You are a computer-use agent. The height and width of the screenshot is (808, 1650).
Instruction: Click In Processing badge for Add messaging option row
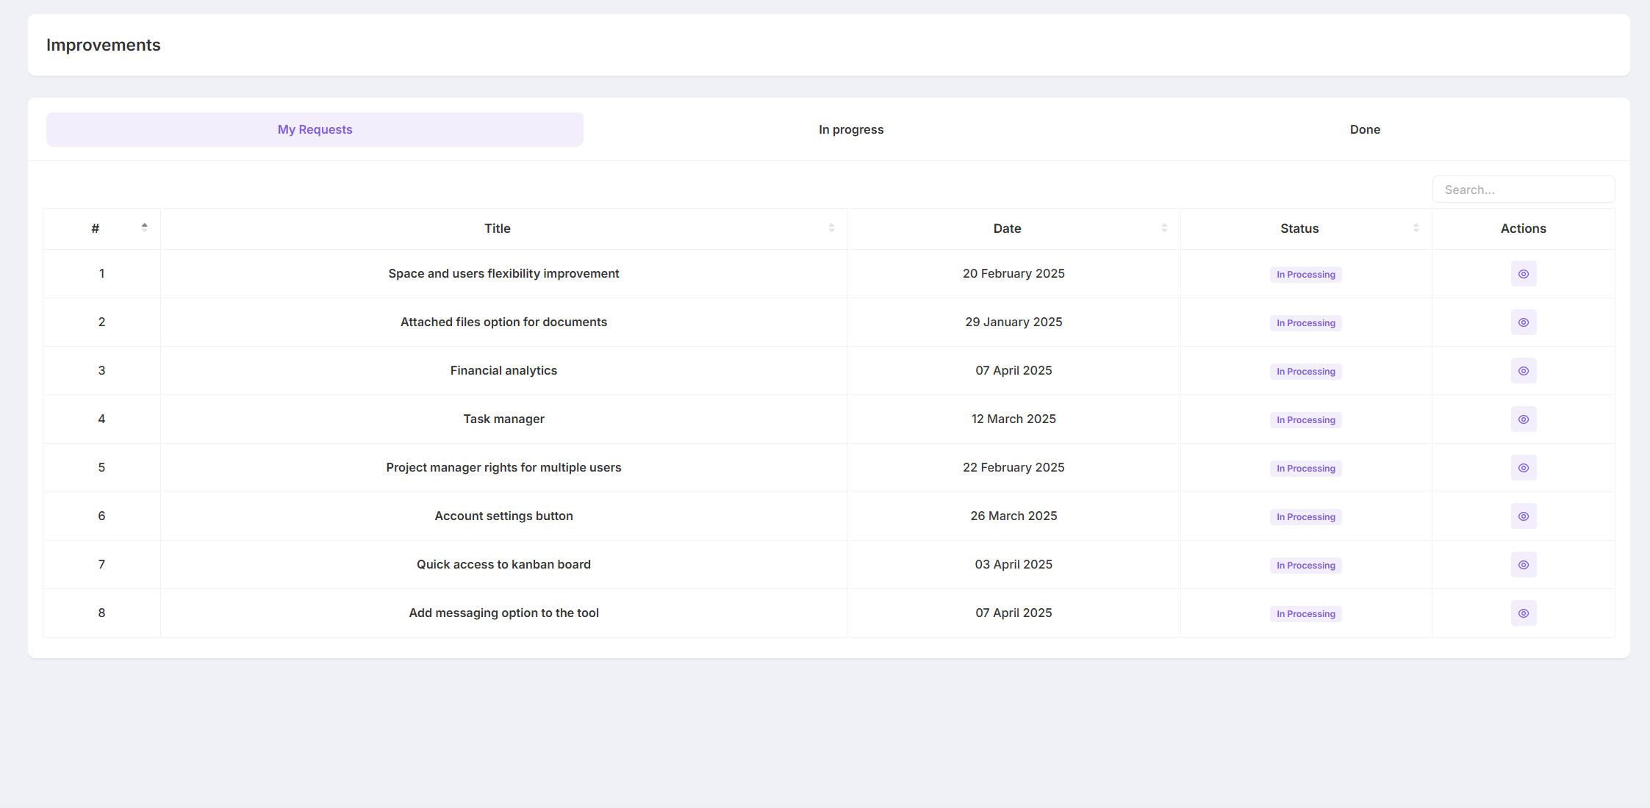pyautogui.click(x=1305, y=614)
